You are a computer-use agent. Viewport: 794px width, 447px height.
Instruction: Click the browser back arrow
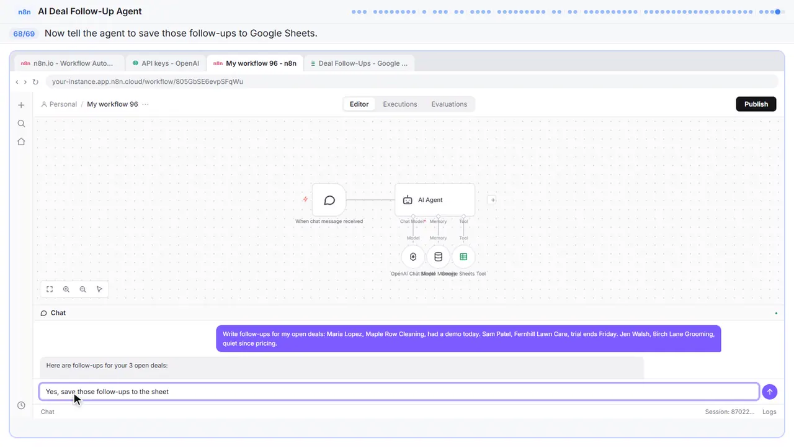click(17, 82)
